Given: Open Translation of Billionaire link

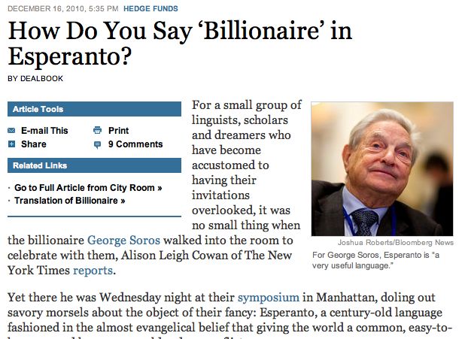Looking at the screenshot, I should point(70,201).
